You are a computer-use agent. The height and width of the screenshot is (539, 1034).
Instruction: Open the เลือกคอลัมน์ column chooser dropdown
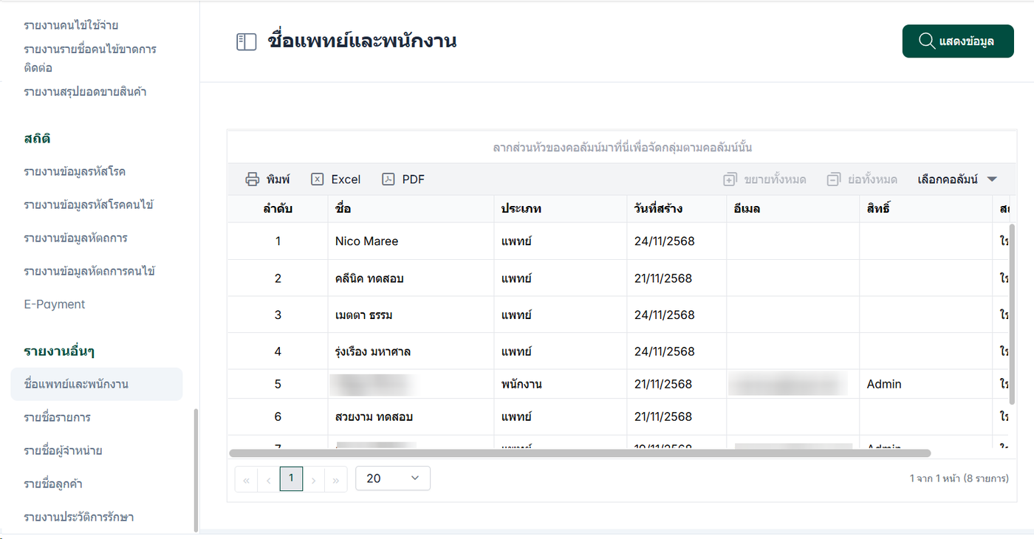point(957,179)
